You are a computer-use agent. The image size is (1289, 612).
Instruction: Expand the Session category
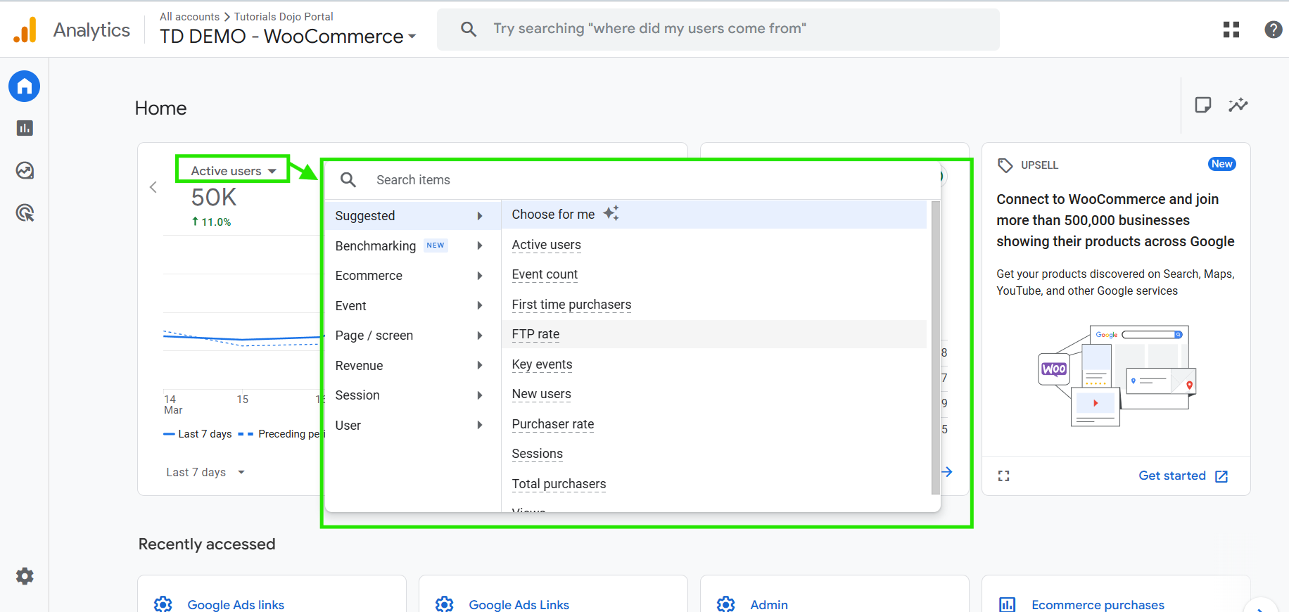pos(413,395)
